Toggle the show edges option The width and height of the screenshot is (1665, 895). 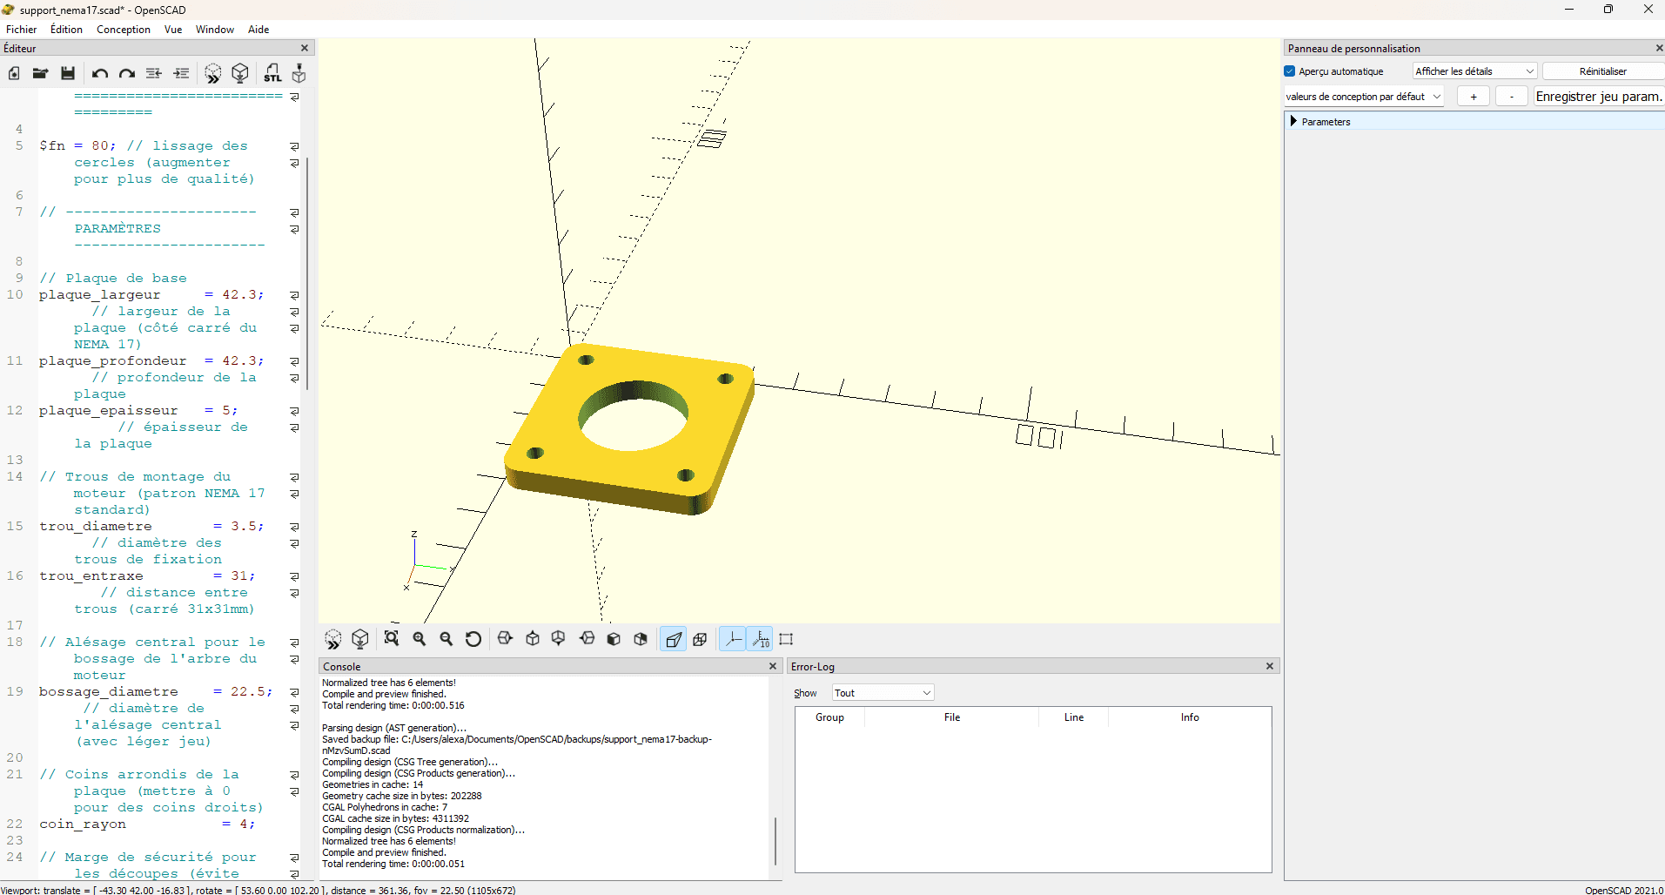786,639
